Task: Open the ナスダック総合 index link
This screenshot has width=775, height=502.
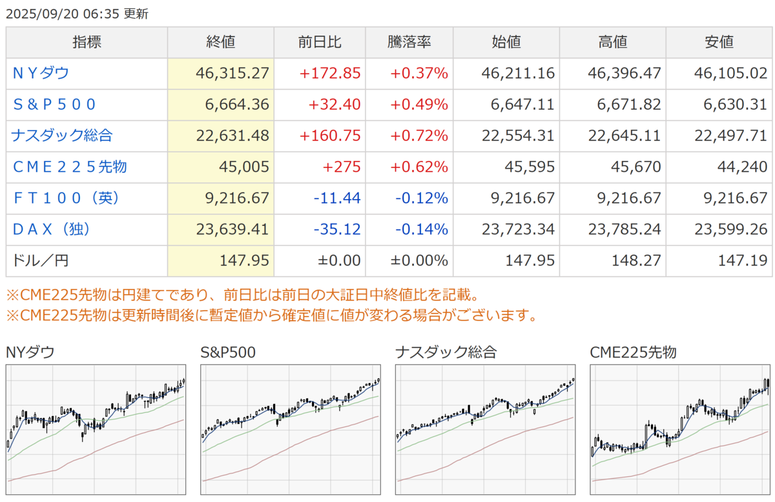Action: pyautogui.click(x=62, y=136)
